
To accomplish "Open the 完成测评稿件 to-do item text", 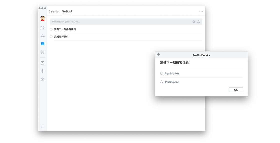I will click(61, 37).
